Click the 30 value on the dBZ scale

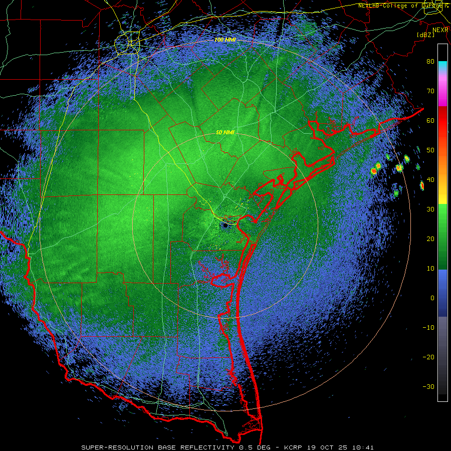tap(430, 209)
